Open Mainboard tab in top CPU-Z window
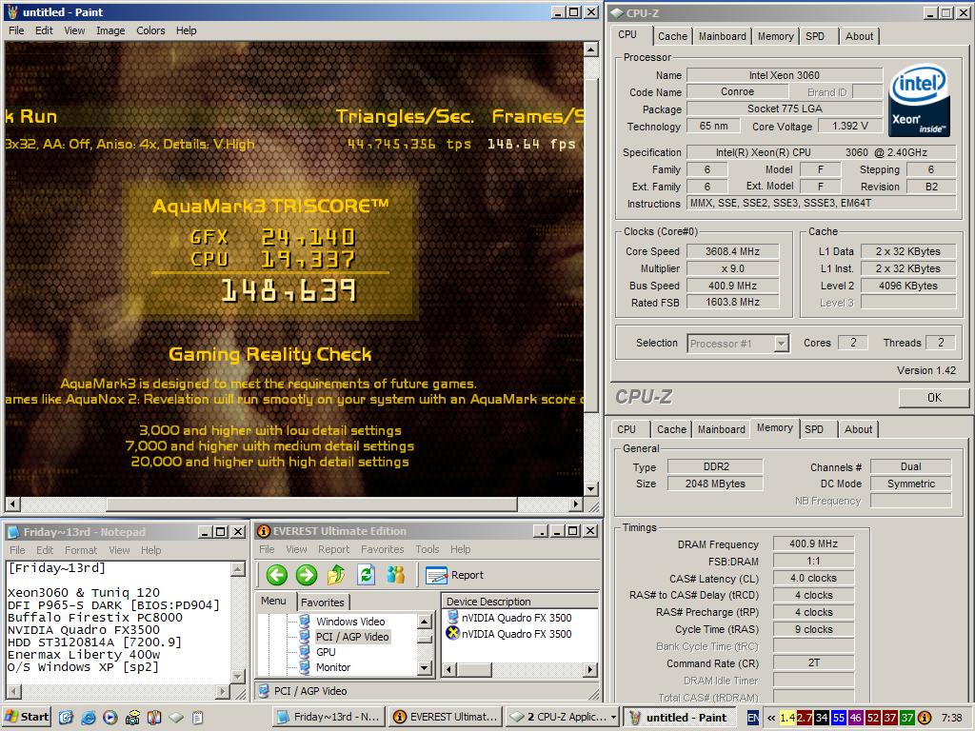The width and height of the screenshot is (975, 731). tap(722, 37)
